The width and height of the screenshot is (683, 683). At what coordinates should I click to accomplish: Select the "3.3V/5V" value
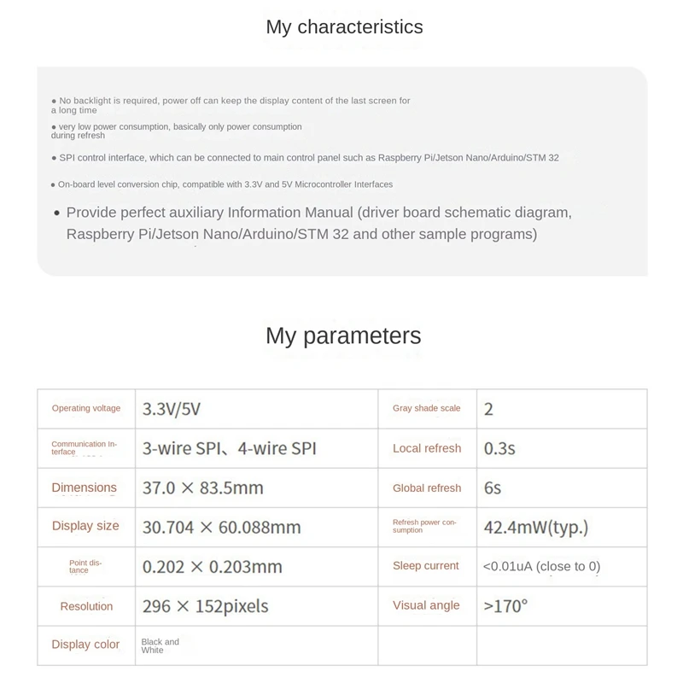[x=172, y=409]
